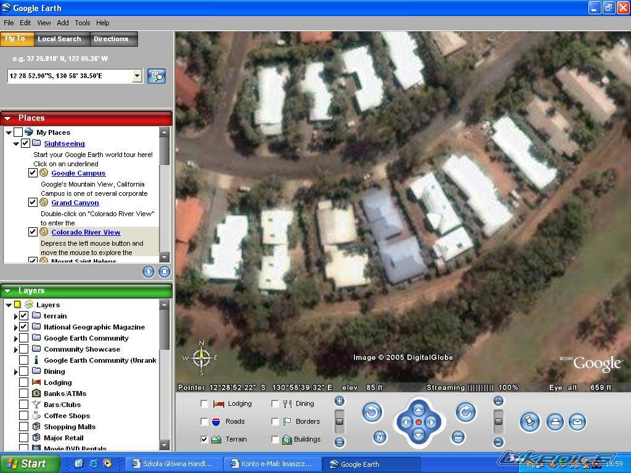The width and height of the screenshot is (631, 473).
Task: Rotate the view clockwise
Action: point(466,412)
